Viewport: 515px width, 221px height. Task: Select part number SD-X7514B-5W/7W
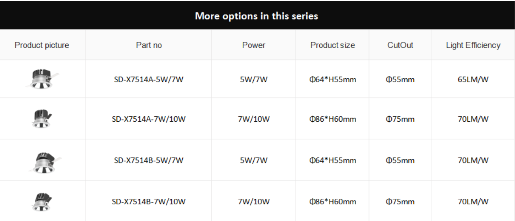pos(149,160)
